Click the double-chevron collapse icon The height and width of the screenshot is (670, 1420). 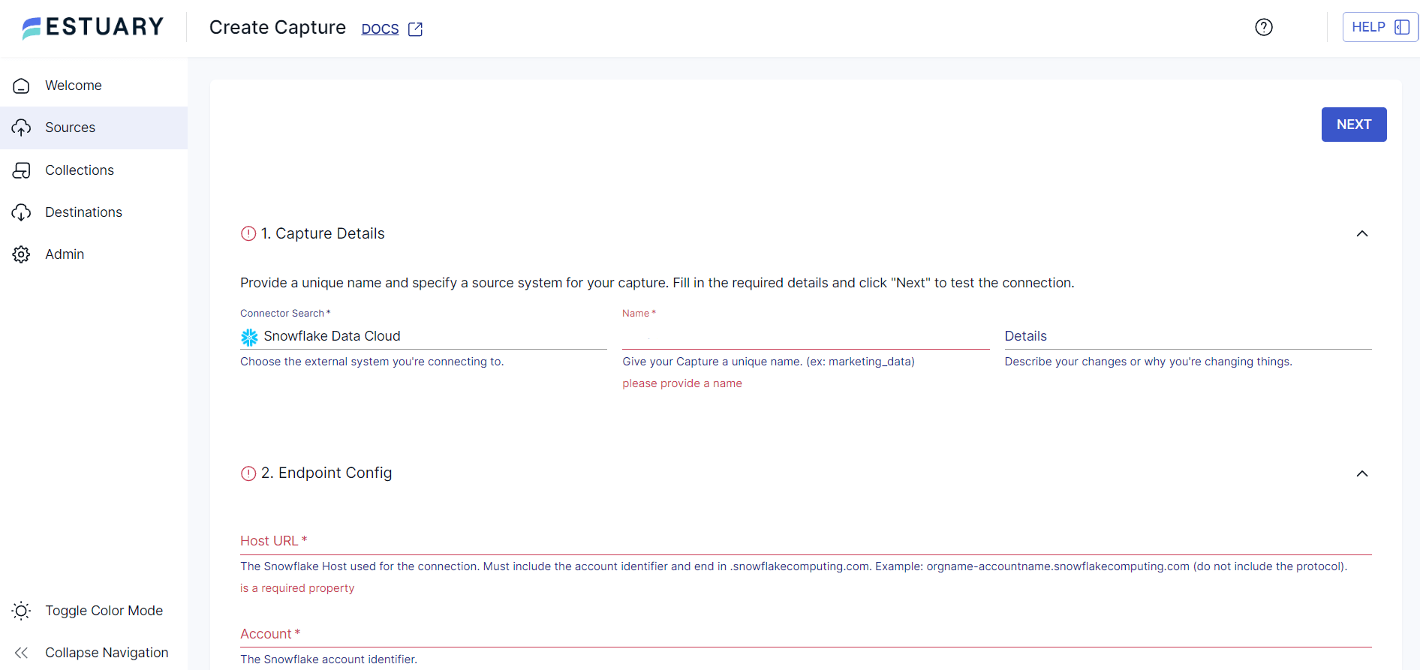pyautogui.click(x=21, y=653)
